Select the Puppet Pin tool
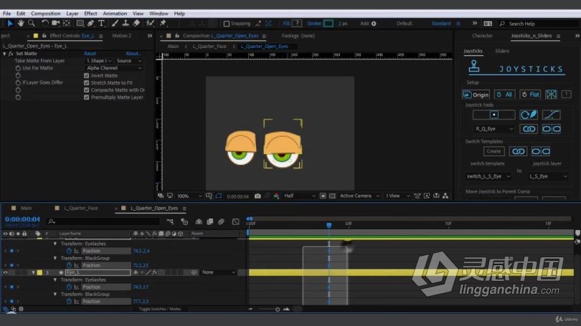581x326 pixels. click(x=163, y=24)
